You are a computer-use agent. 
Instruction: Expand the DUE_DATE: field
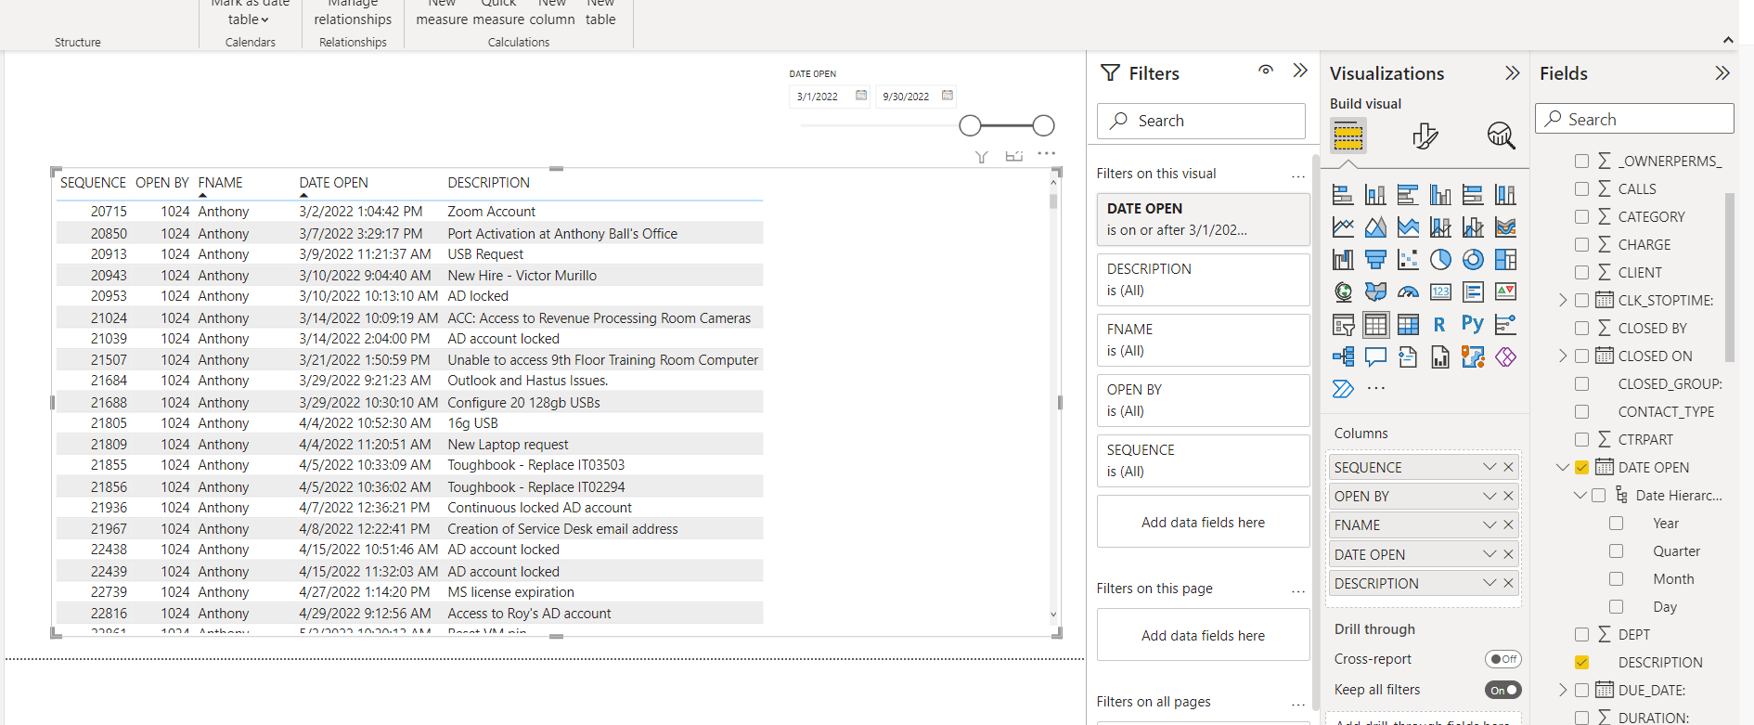point(1563,690)
